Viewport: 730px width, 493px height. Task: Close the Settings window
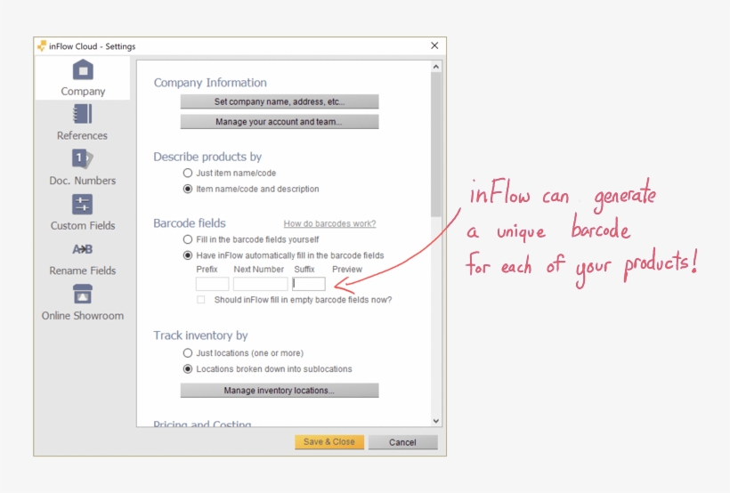coord(434,45)
